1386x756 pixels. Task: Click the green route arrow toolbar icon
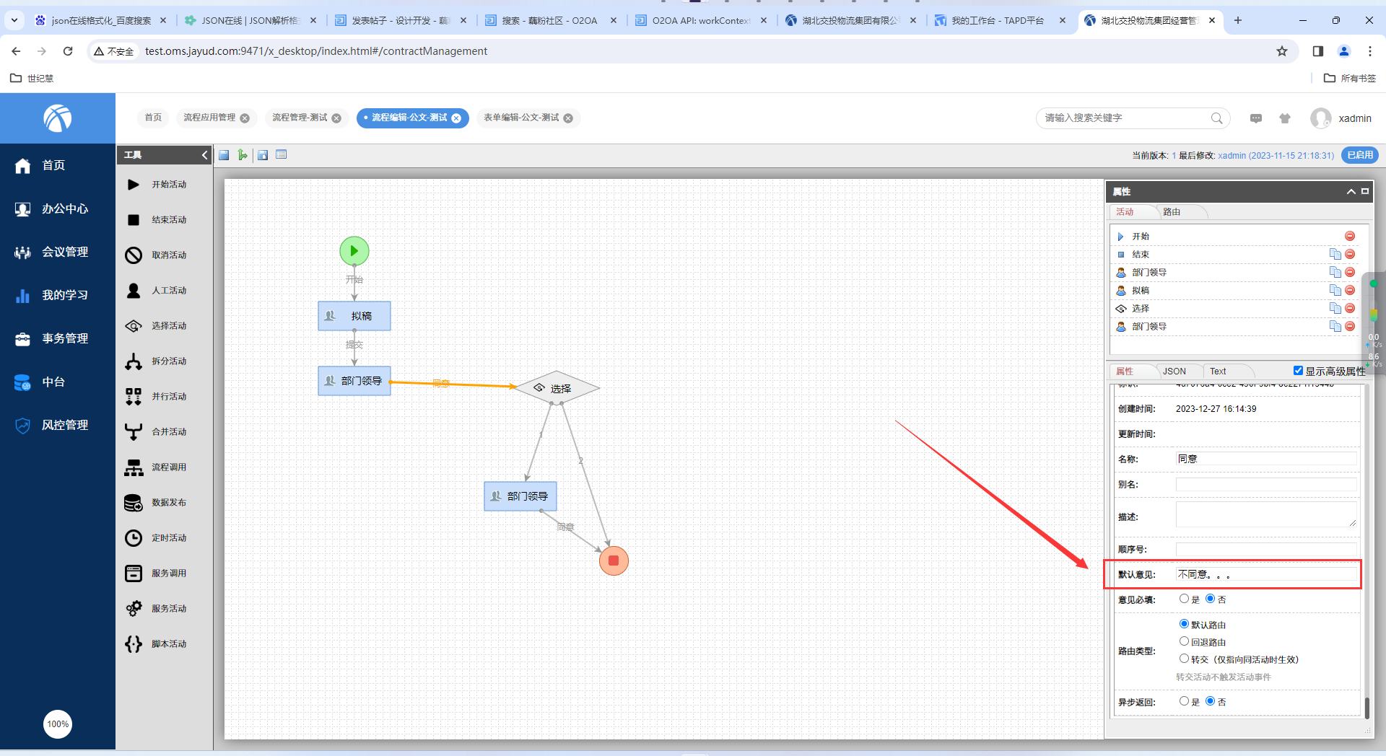[243, 155]
